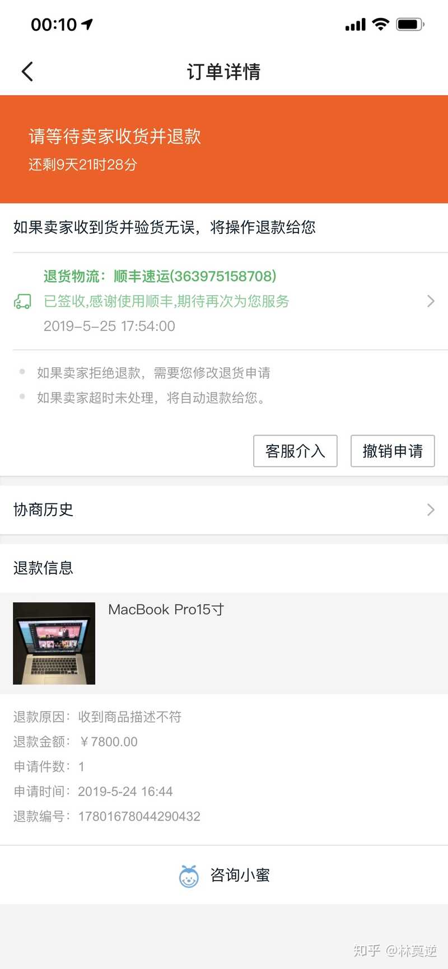The width and height of the screenshot is (448, 969).
Task: Open the 顺丰速运 tracking number line
Action: (160, 276)
